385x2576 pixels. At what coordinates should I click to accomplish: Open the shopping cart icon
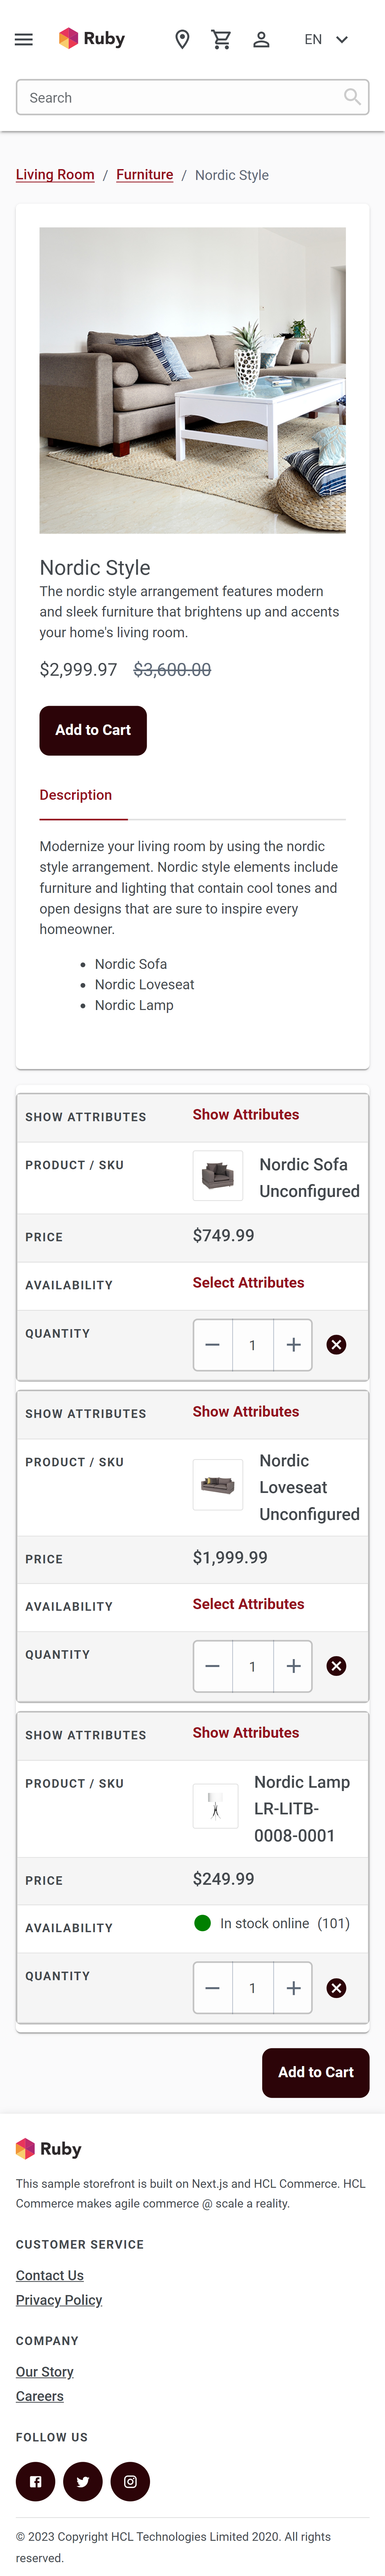tap(221, 39)
